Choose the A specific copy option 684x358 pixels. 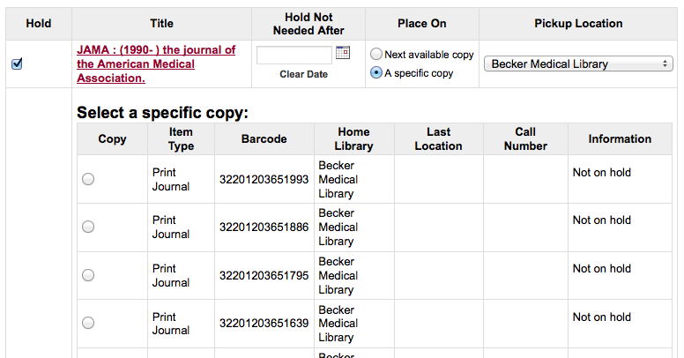coord(376,73)
